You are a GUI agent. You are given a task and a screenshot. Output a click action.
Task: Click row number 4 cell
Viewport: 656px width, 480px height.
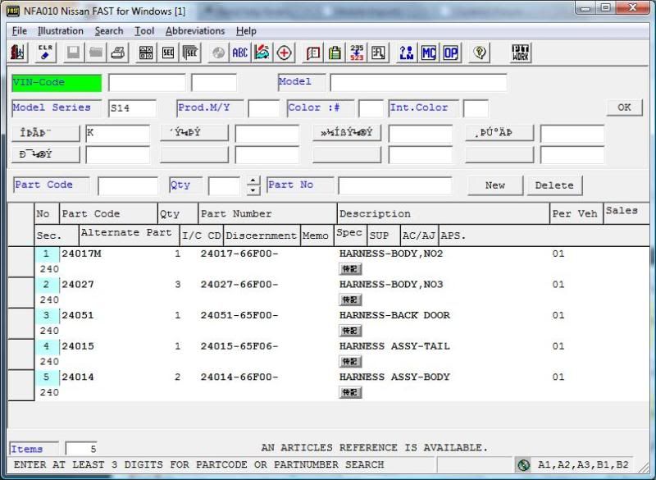47,346
